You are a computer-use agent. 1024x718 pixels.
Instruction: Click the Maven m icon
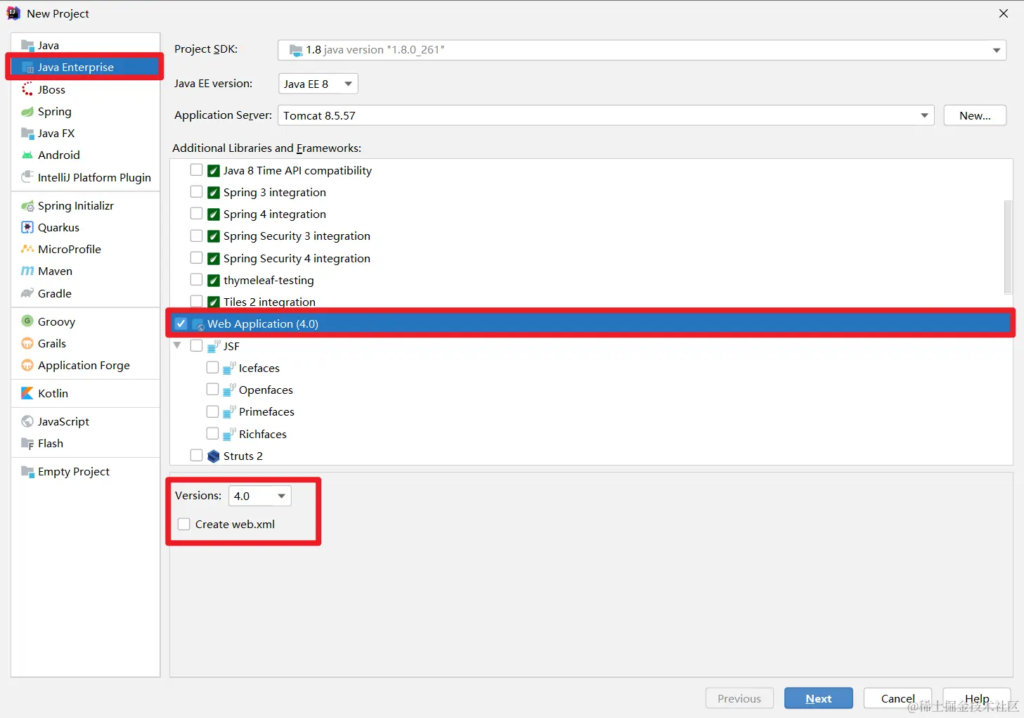point(27,271)
